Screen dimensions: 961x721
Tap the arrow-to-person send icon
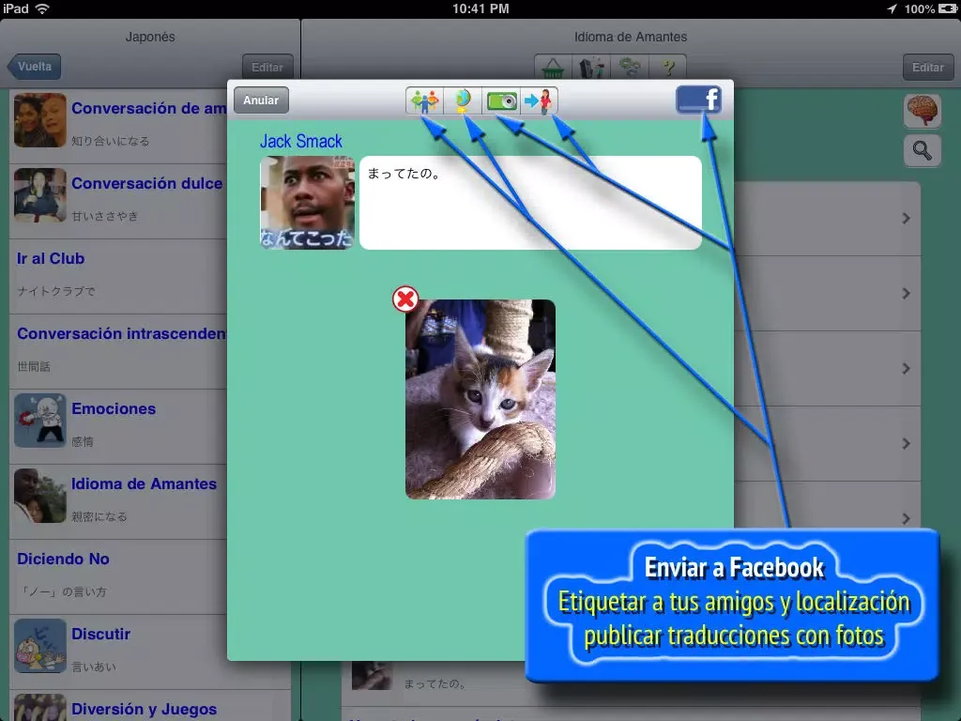click(540, 100)
